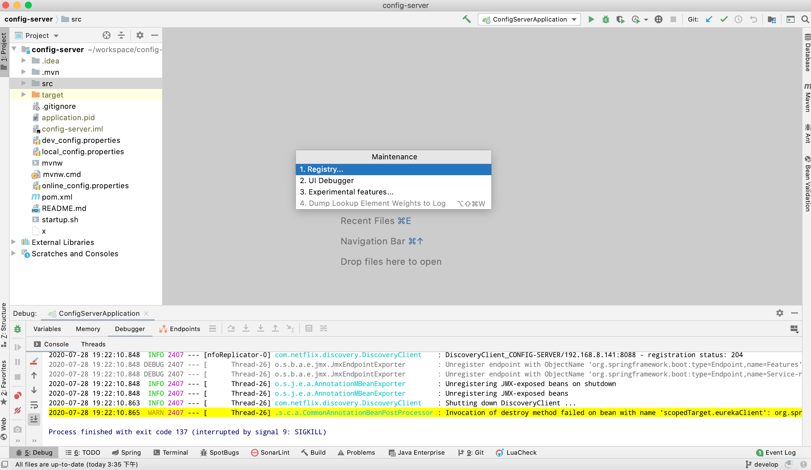This screenshot has height=470, width=811.
Task: Switch to the Threads tab
Action: point(93,344)
